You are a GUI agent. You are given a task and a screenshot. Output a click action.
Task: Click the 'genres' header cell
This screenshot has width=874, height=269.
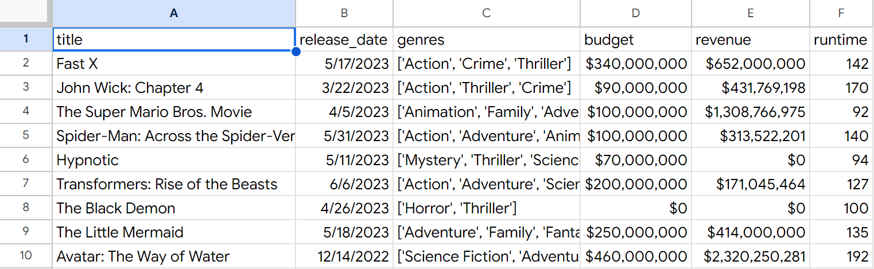tap(486, 40)
